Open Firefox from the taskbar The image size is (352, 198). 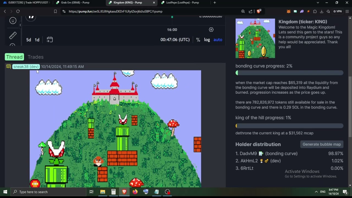pyautogui.click(x=135, y=192)
